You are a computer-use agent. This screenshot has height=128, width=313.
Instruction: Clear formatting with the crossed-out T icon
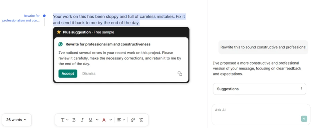pyautogui.click(x=141, y=120)
